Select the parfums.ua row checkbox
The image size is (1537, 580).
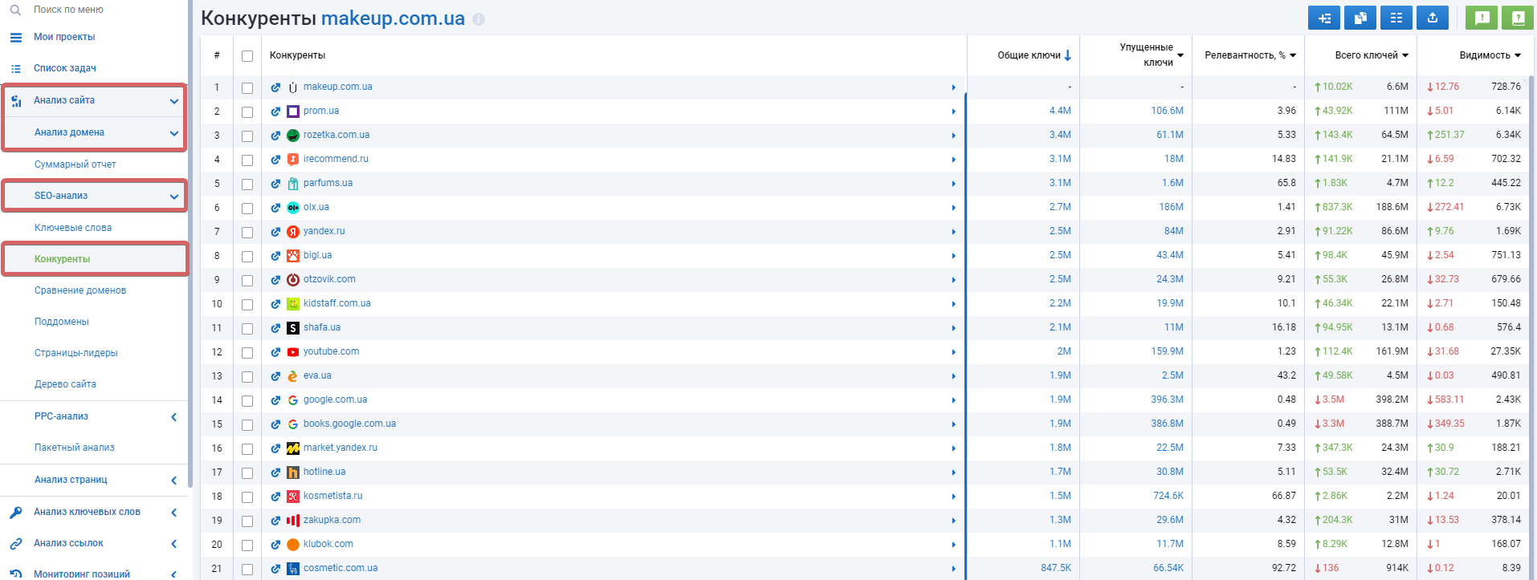point(247,185)
